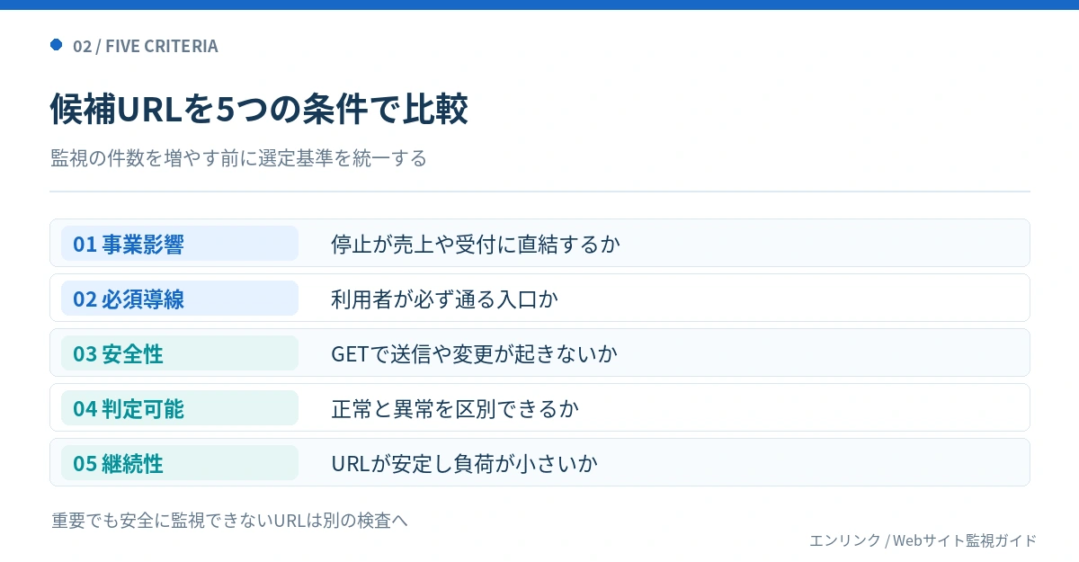Click the '05 継続性' label
This screenshot has width=1079, height=562.
pyautogui.click(x=180, y=463)
